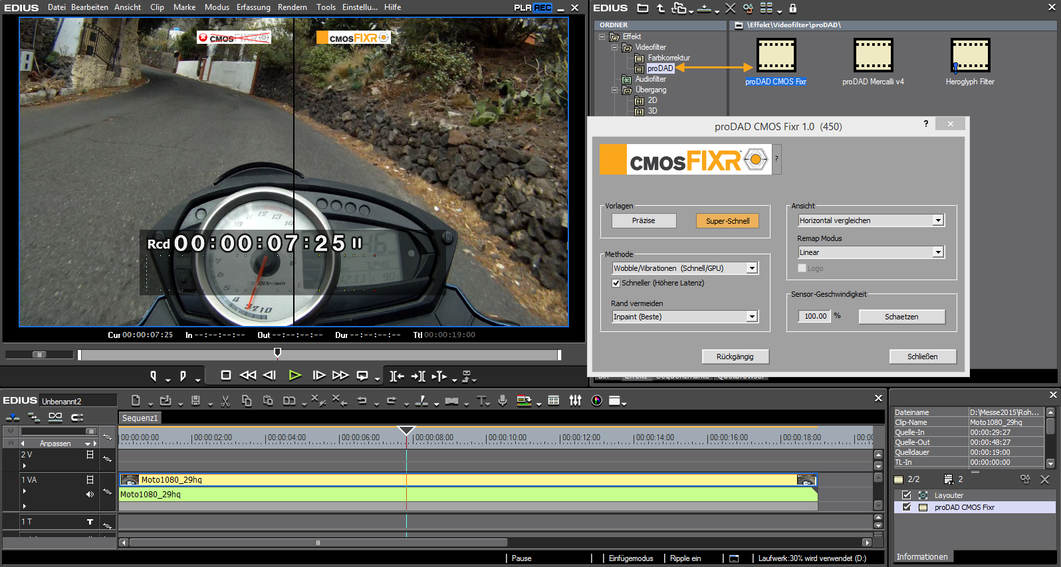Viewport: 1061px width, 567px height.
Task: Open the Rendern menu
Action: (x=293, y=7)
